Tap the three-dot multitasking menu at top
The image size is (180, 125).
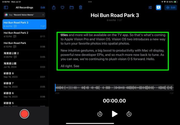click(90, 2)
